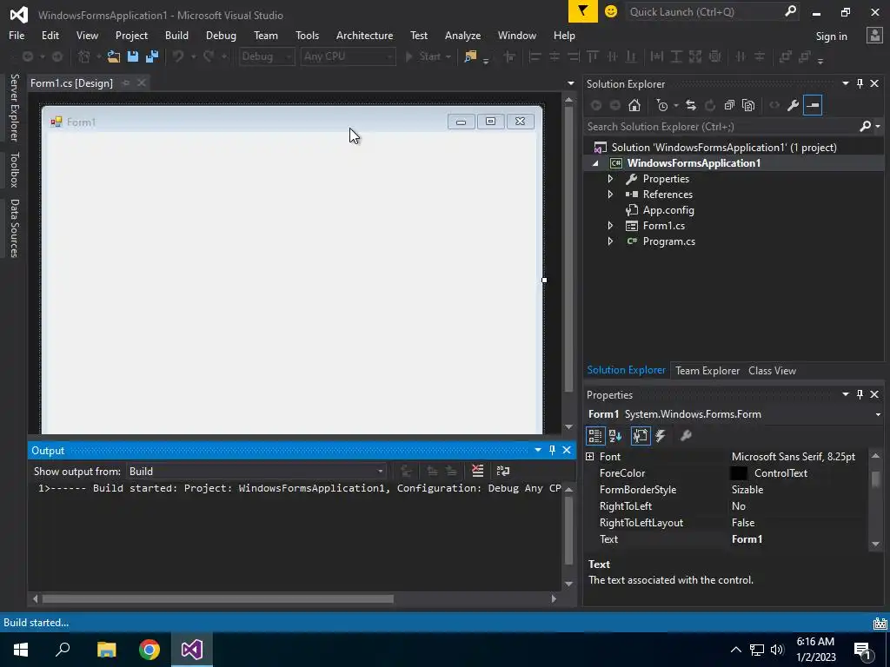
Task: Switch to the Team Explorer tab
Action: tap(707, 370)
